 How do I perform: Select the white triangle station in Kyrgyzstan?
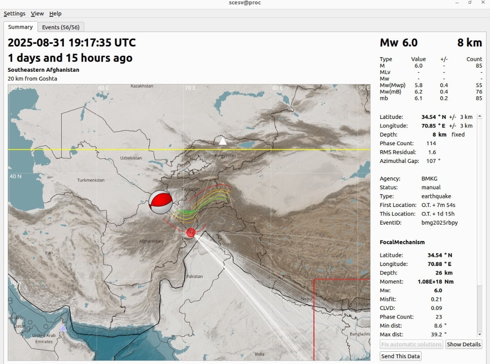pos(222,142)
